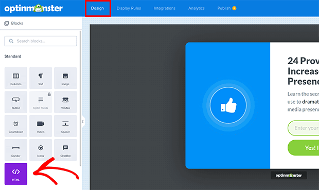Click the Blocks panel icon
The height and width of the screenshot is (190, 319).
tap(7, 23)
